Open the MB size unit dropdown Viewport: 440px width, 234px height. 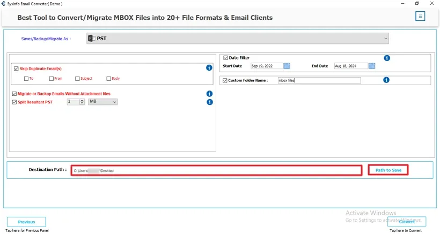102,102
